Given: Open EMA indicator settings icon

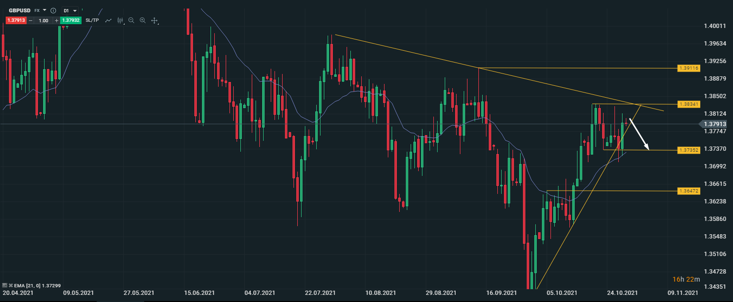Looking at the screenshot, I should pyautogui.click(x=4, y=285).
